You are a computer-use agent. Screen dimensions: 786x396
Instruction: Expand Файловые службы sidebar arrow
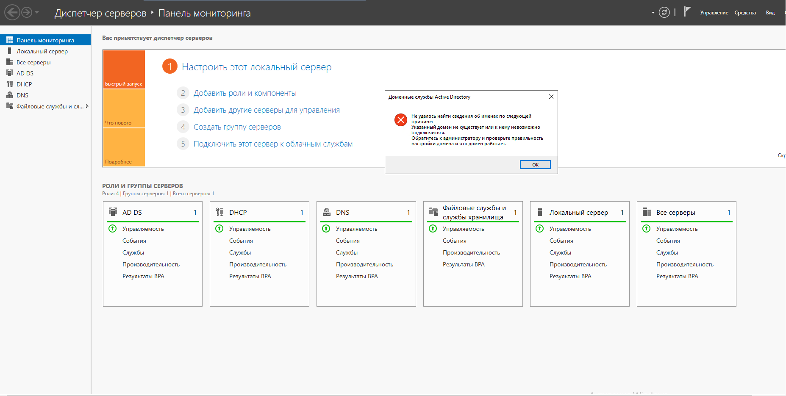(x=87, y=106)
